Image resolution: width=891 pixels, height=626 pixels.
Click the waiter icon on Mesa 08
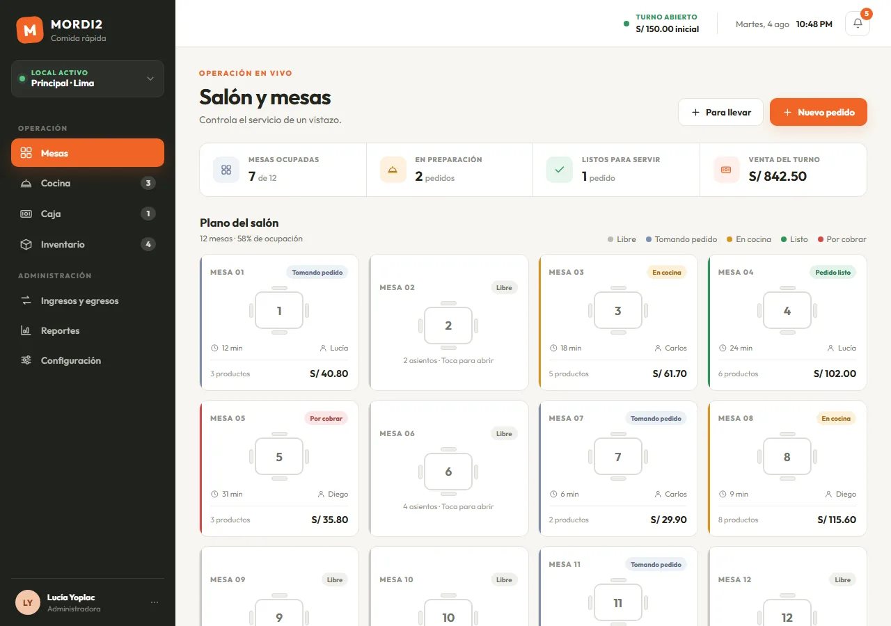coord(828,494)
